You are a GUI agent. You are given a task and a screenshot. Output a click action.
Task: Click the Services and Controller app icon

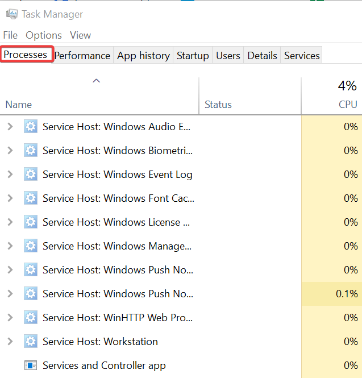tap(31, 365)
